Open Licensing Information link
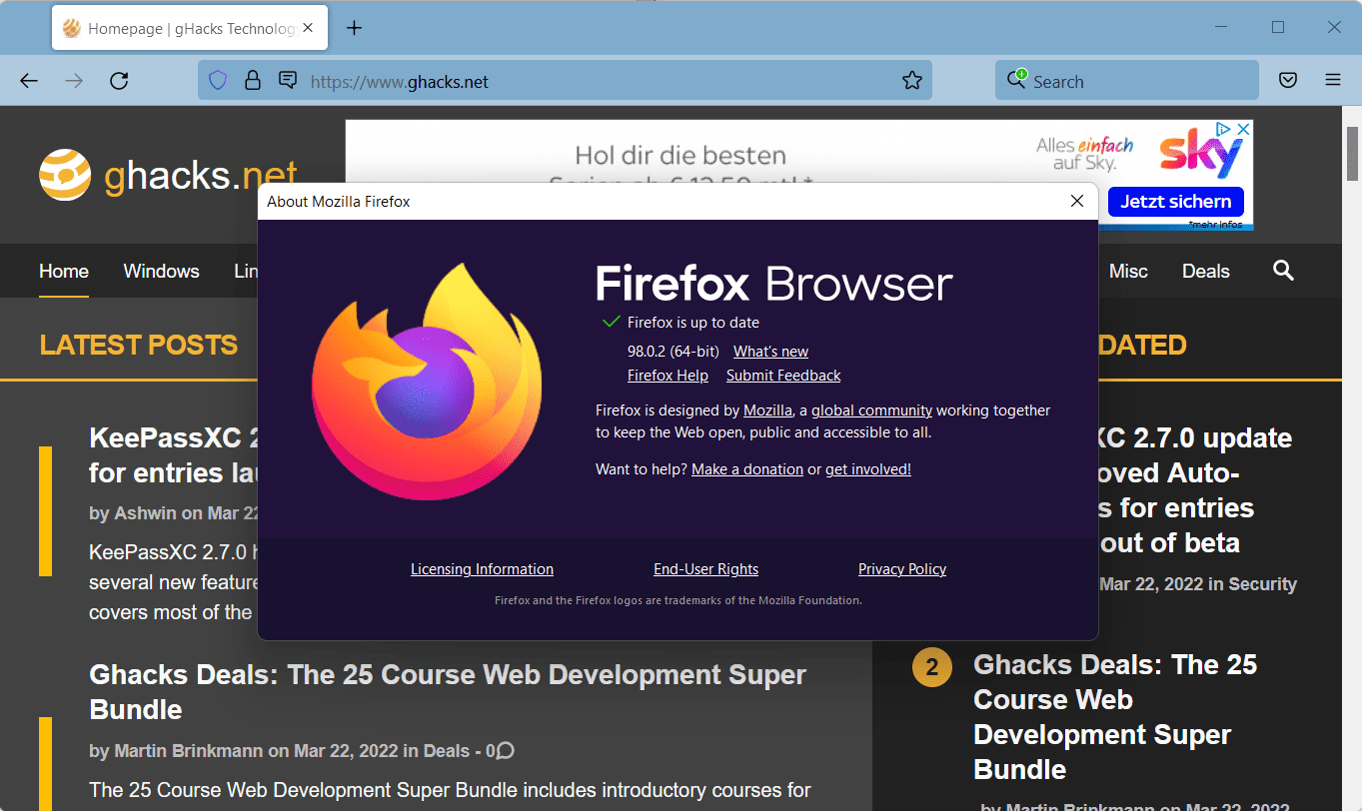This screenshot has height=811, width=1362. click(482, 569)
